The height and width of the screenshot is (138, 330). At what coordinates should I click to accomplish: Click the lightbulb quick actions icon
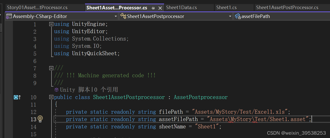tap(40, 119)
